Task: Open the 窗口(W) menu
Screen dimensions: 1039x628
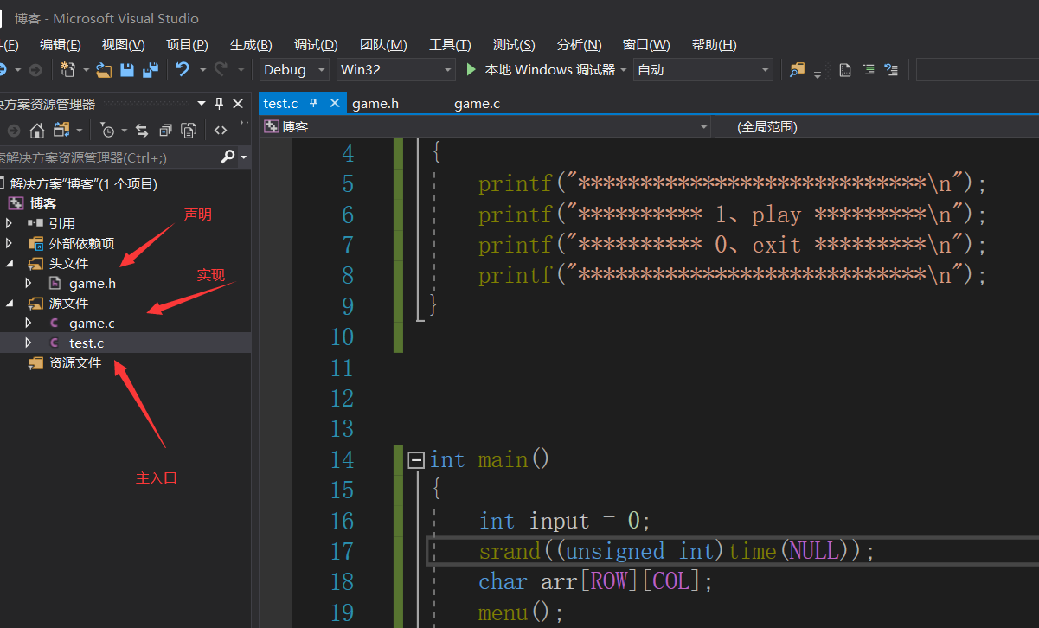Action: coord(646,45)
